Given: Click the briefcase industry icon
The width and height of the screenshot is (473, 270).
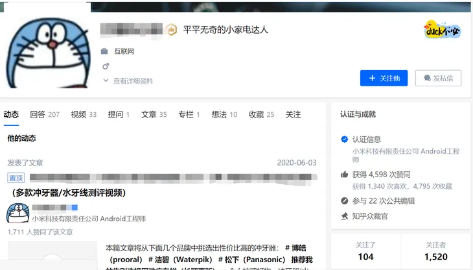Looking at the screenshot, I should coord(105,51).
